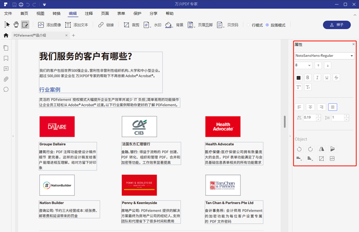This screenshot has width=359, height=232.
Task: Open 文件 menu
Action: 8,13
